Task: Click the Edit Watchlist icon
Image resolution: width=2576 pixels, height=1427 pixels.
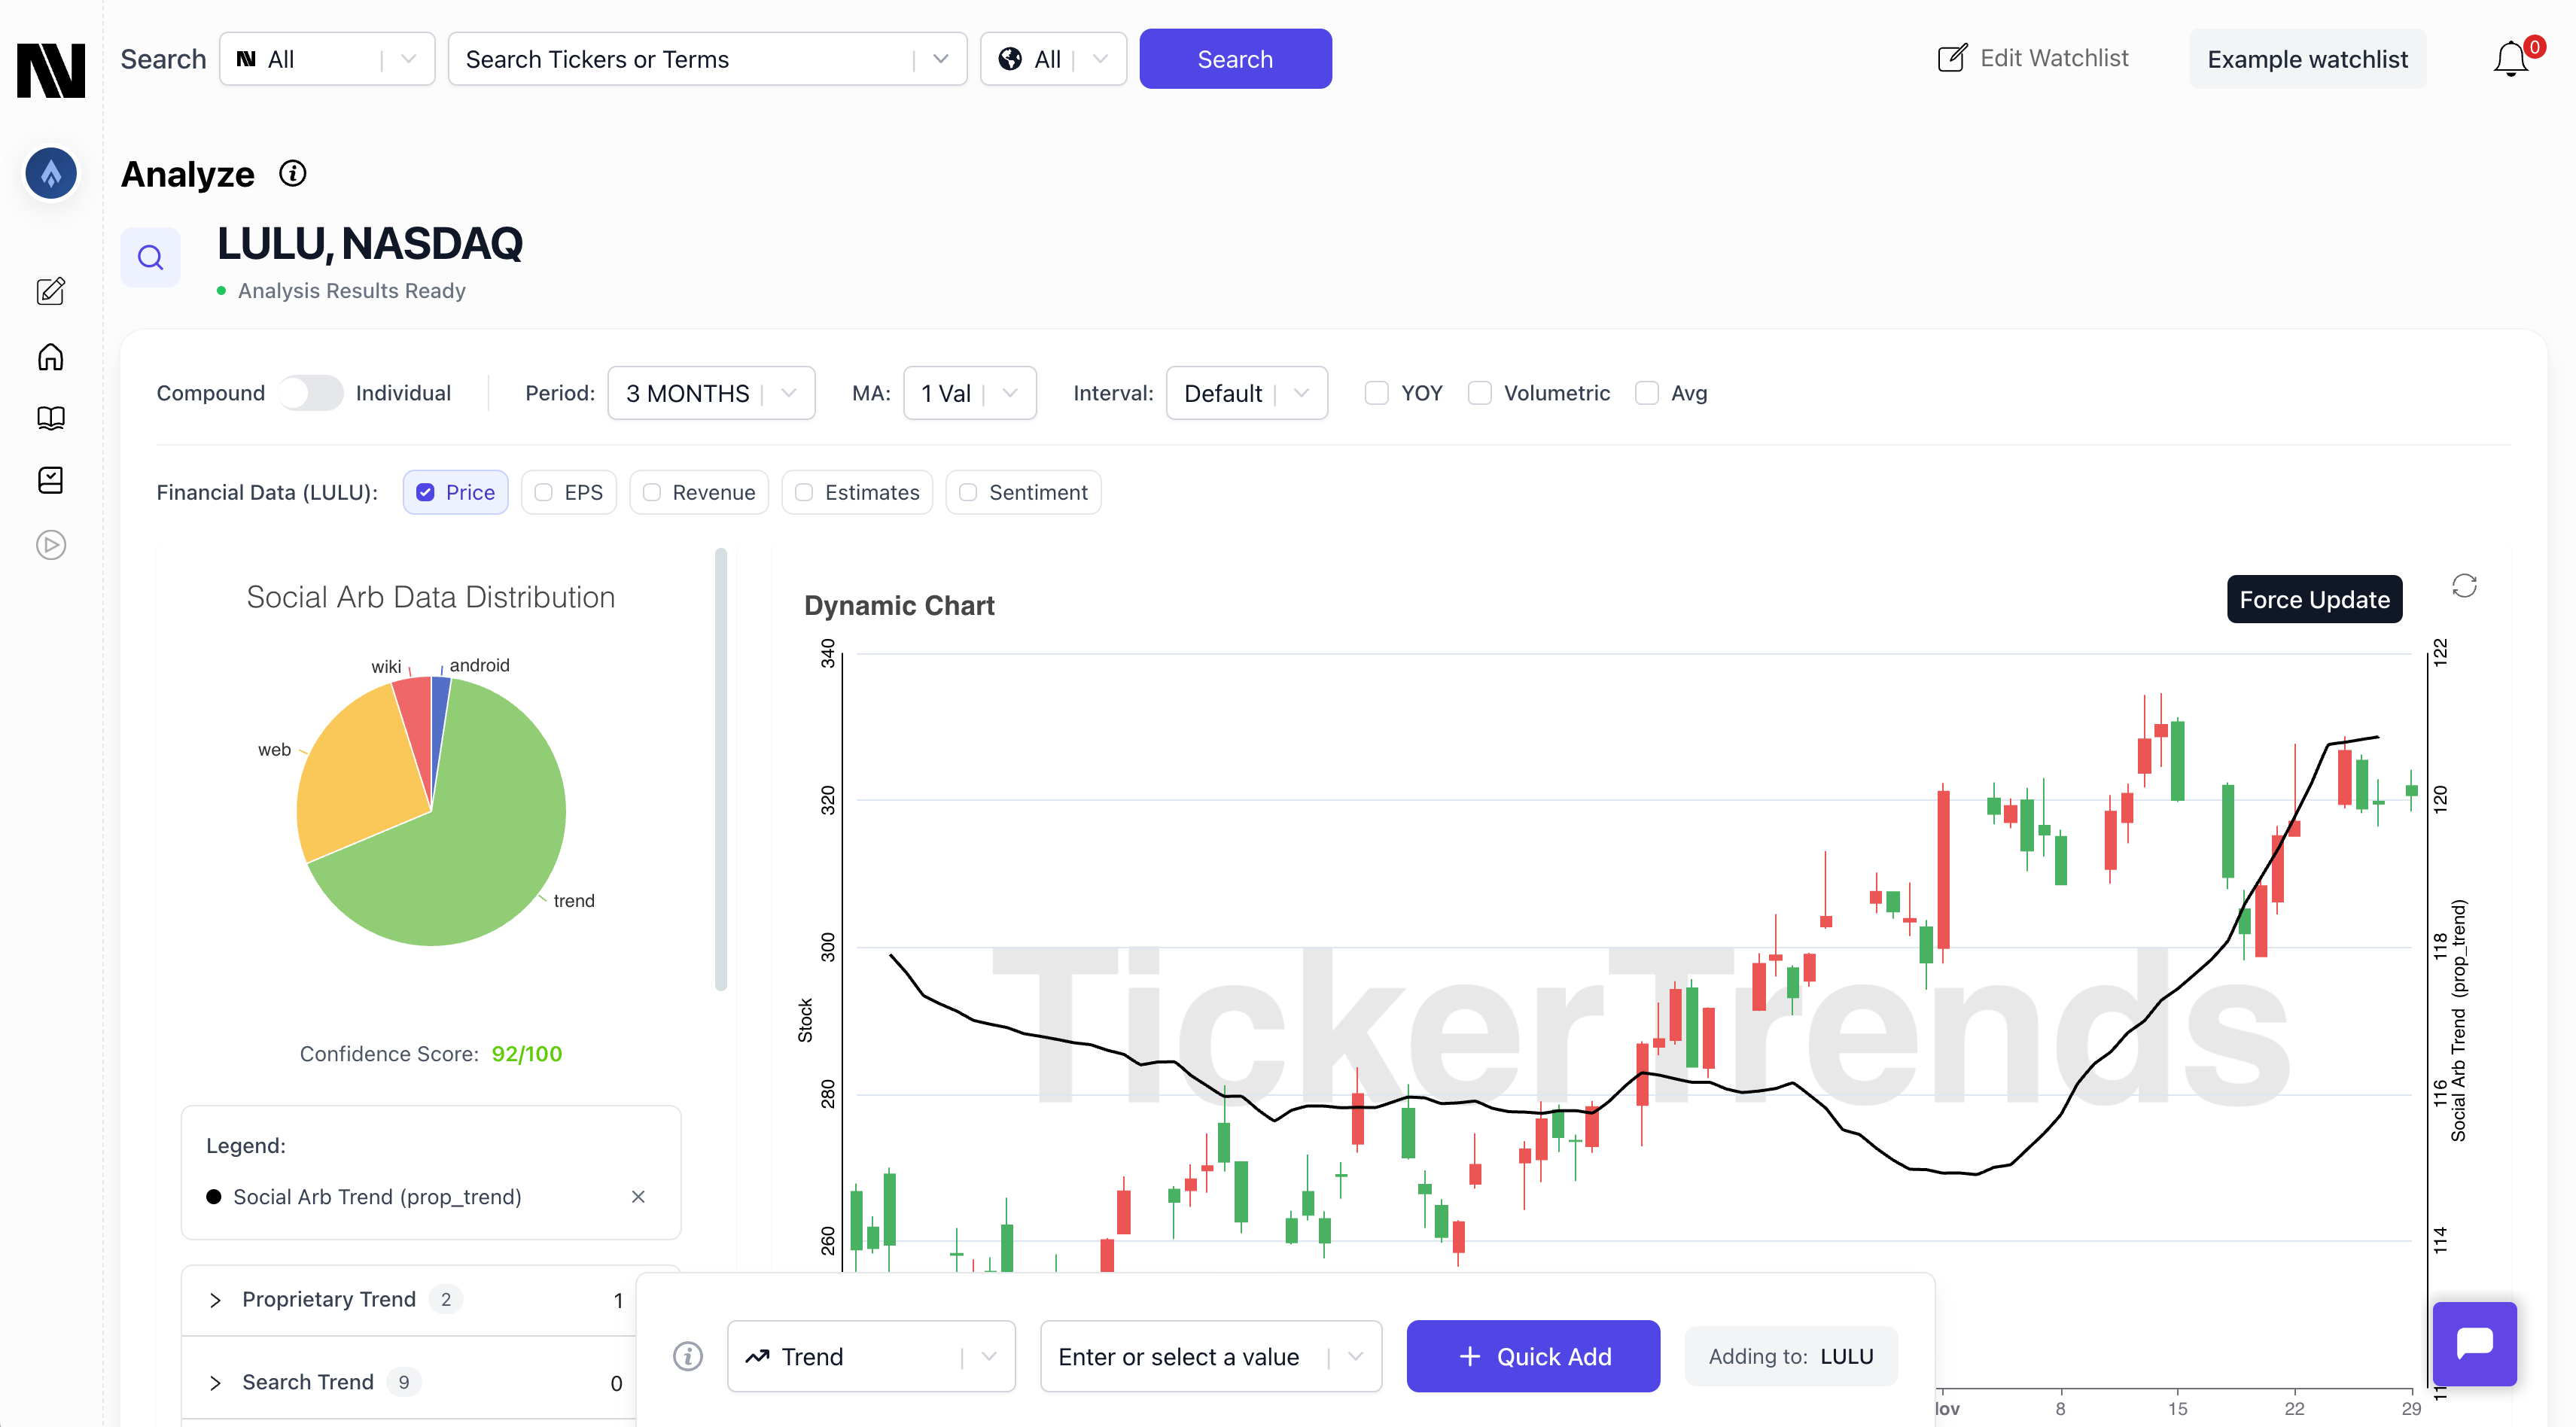Action: (1950, 56)
